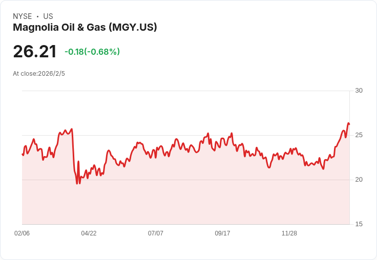Click the shaded area beneath the price line
This screenshot has height=260, width=377.
coord(184,200)
